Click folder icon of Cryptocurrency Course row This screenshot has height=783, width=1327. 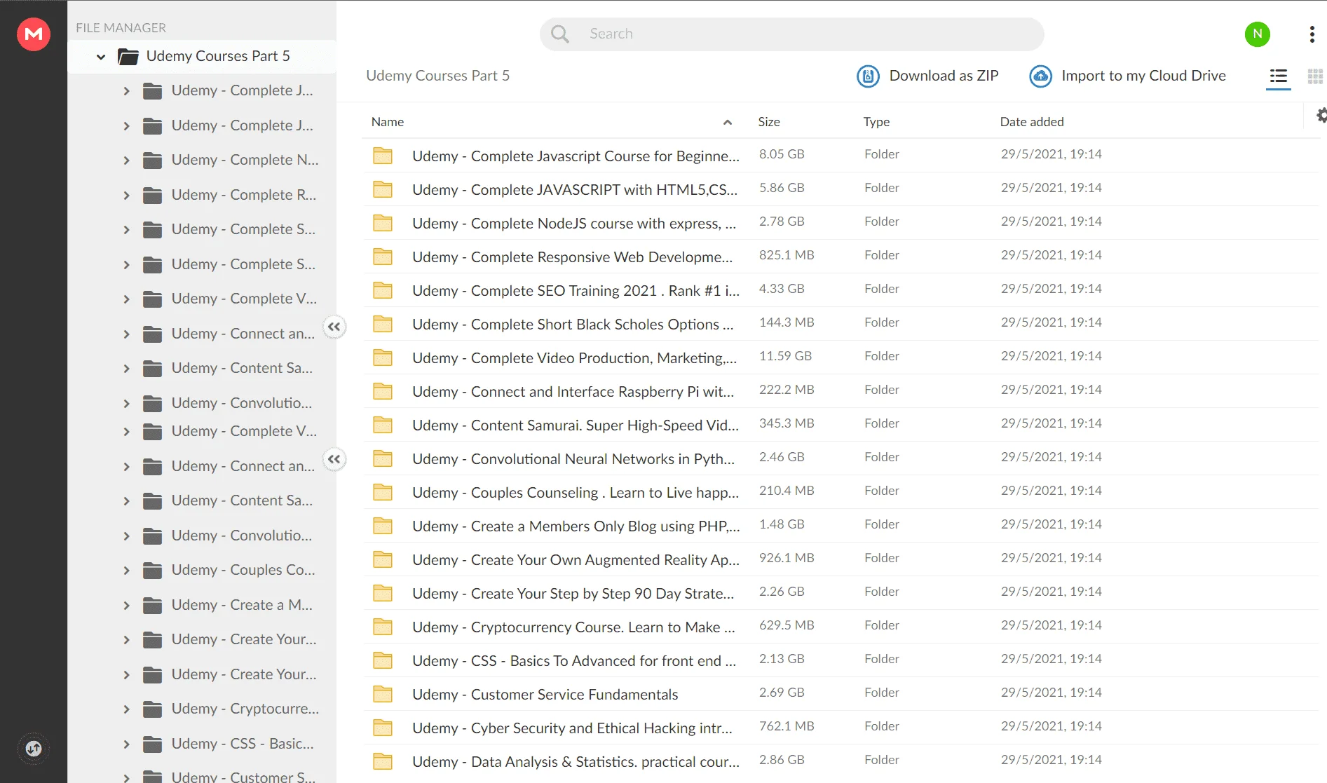point(383,627)
